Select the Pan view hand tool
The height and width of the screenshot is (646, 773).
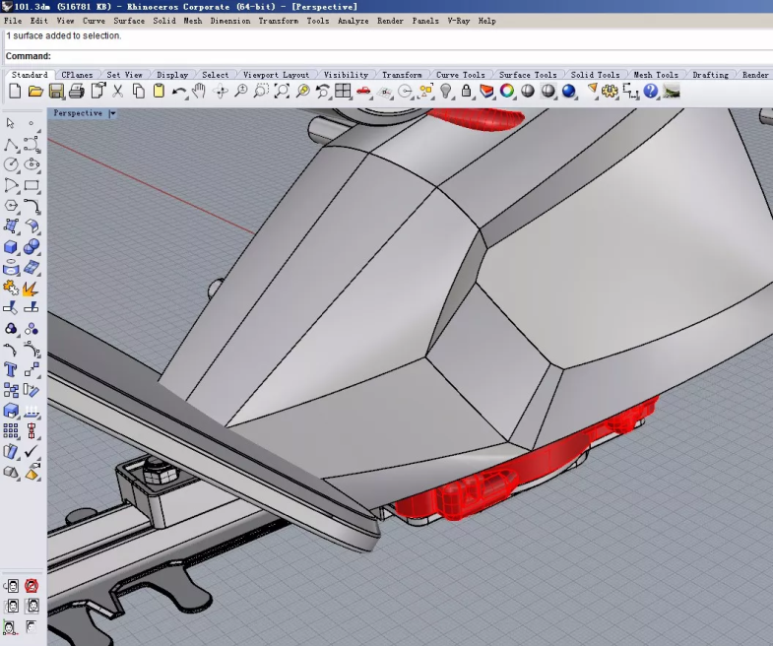click(199, 92)
